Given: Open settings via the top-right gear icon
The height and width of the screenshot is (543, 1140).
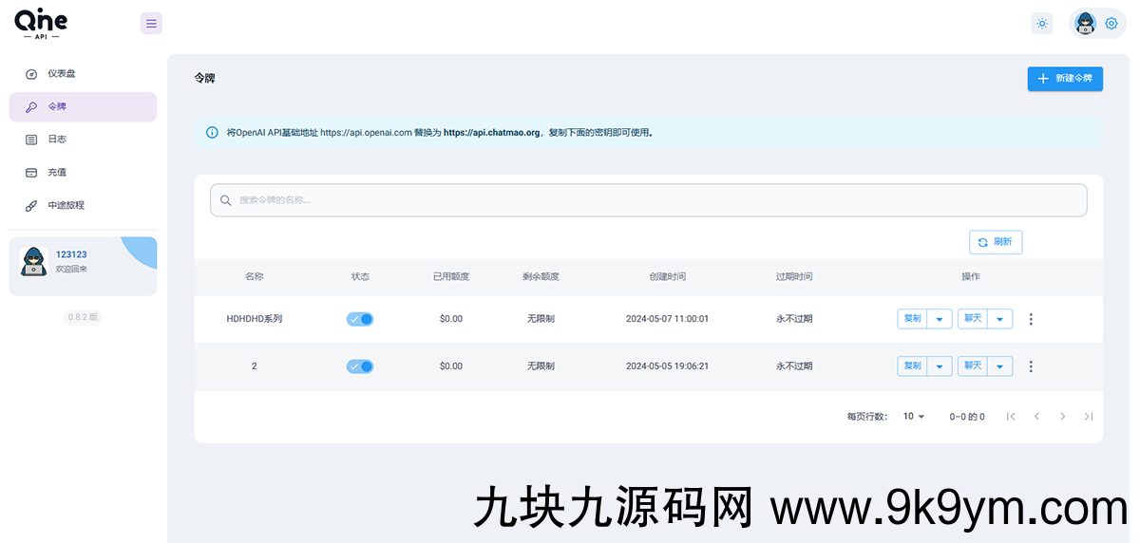Looking at the screenshot, I should click(1111, 24).
